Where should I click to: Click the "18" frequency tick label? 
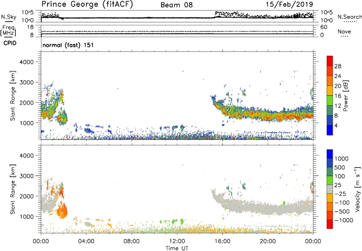(x=30, y=27)
